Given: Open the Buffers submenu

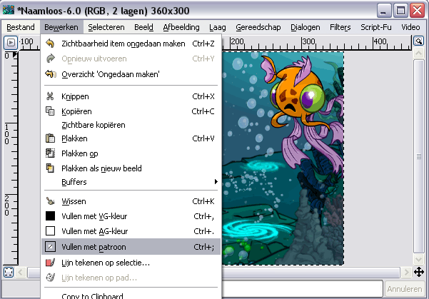Looking at the screenshot, I should pos(131,182).
